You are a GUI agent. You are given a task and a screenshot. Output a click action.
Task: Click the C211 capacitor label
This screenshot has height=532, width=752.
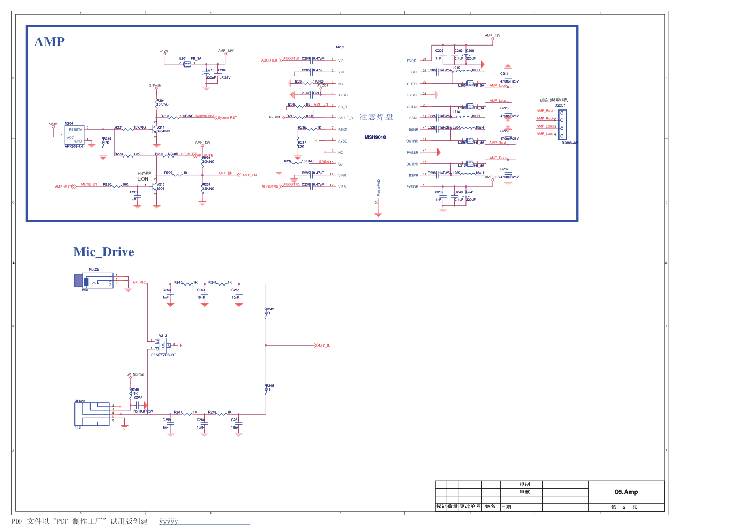[x=505, y=74]
